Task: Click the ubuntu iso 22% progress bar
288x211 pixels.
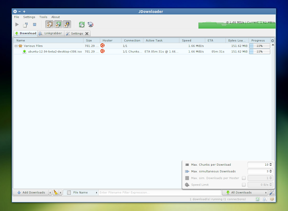Action: point(260,52)
